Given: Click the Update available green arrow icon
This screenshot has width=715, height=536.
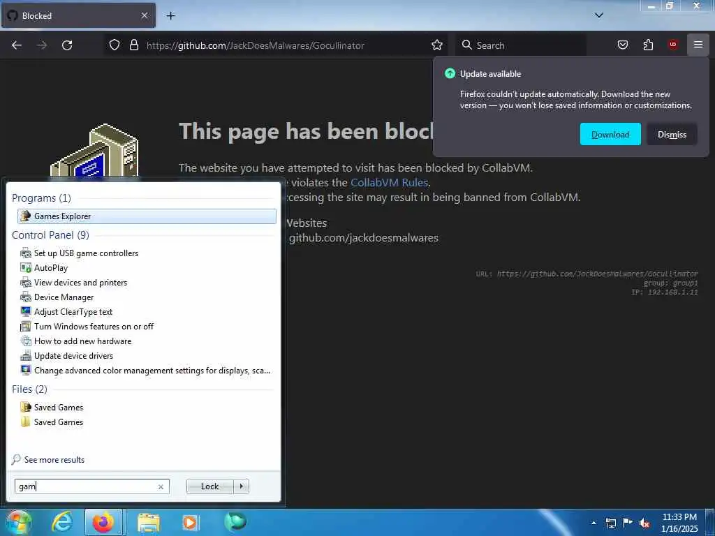Looking at the screenshot, I should point(450,73).
